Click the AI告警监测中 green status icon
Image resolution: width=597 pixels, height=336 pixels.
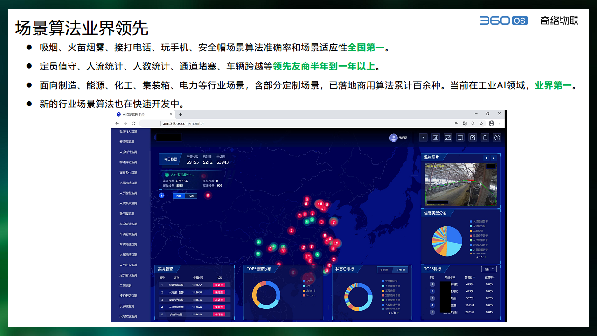pyautogui.click(x=167, y=175)
